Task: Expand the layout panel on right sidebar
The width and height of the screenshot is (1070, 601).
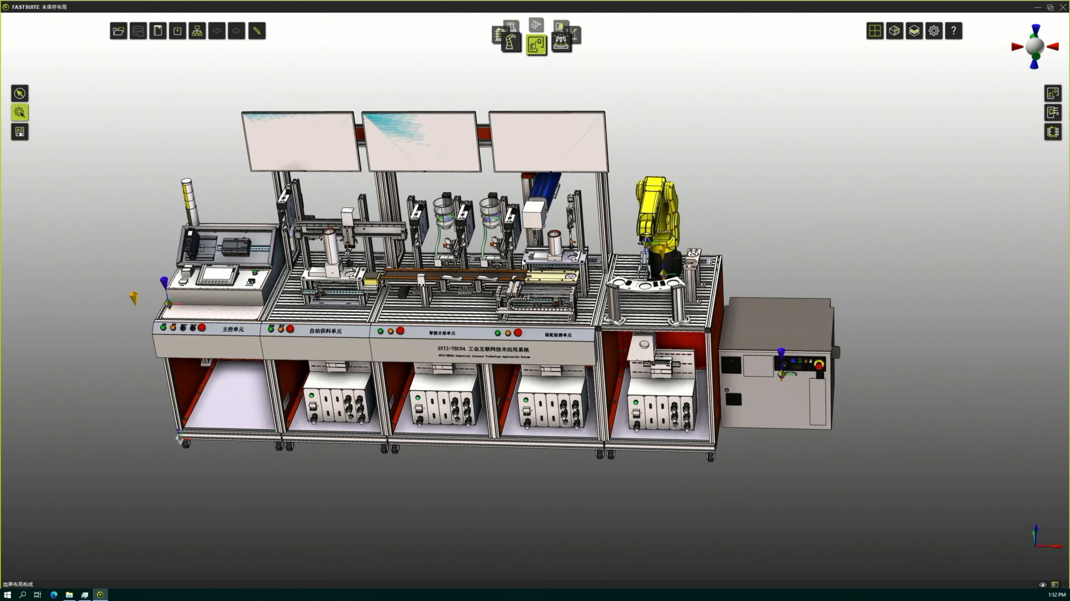Action: pos(1053,93)
